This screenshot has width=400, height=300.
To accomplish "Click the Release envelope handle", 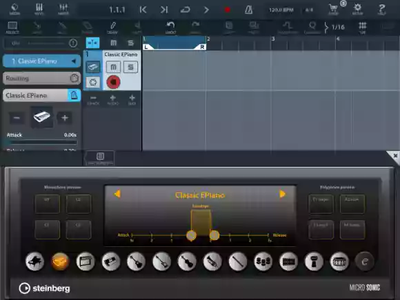I will (x=214, y=235).
